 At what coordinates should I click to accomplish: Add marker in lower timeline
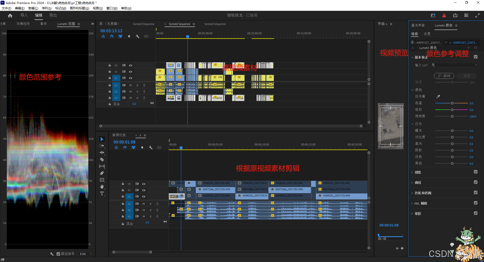point(142,148)
